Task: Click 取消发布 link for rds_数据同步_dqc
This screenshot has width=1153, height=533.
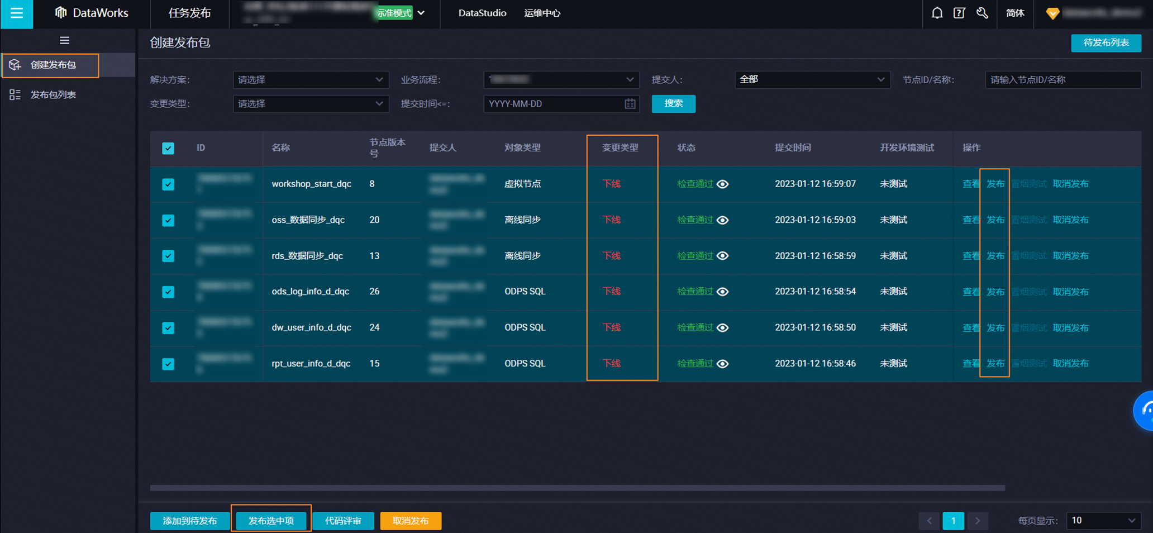Action: [1070, 256]
